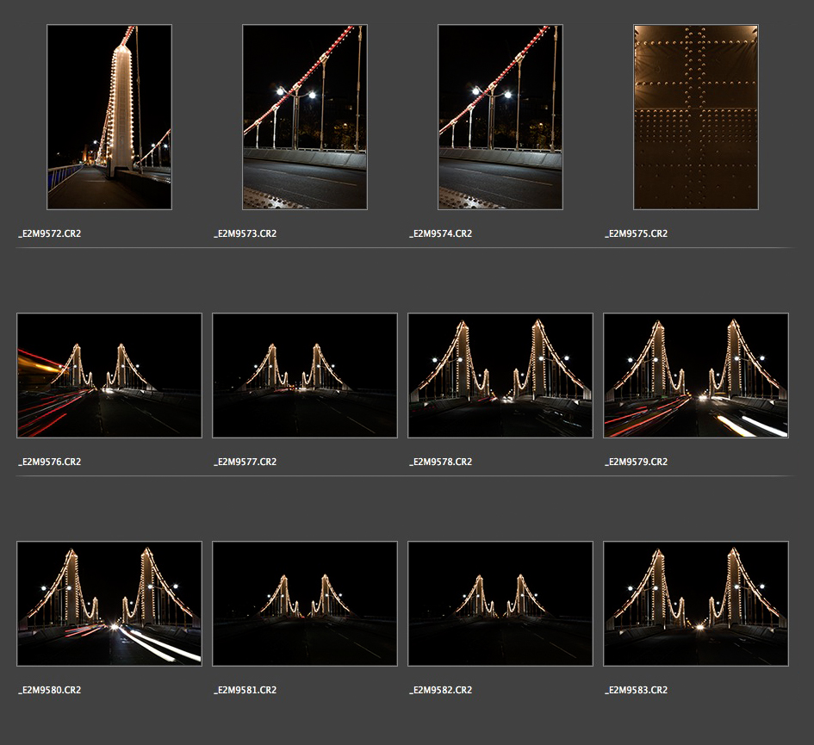
Task: Select the _E2M9583.CR2 thumbnail
Action: pos(696,604)
